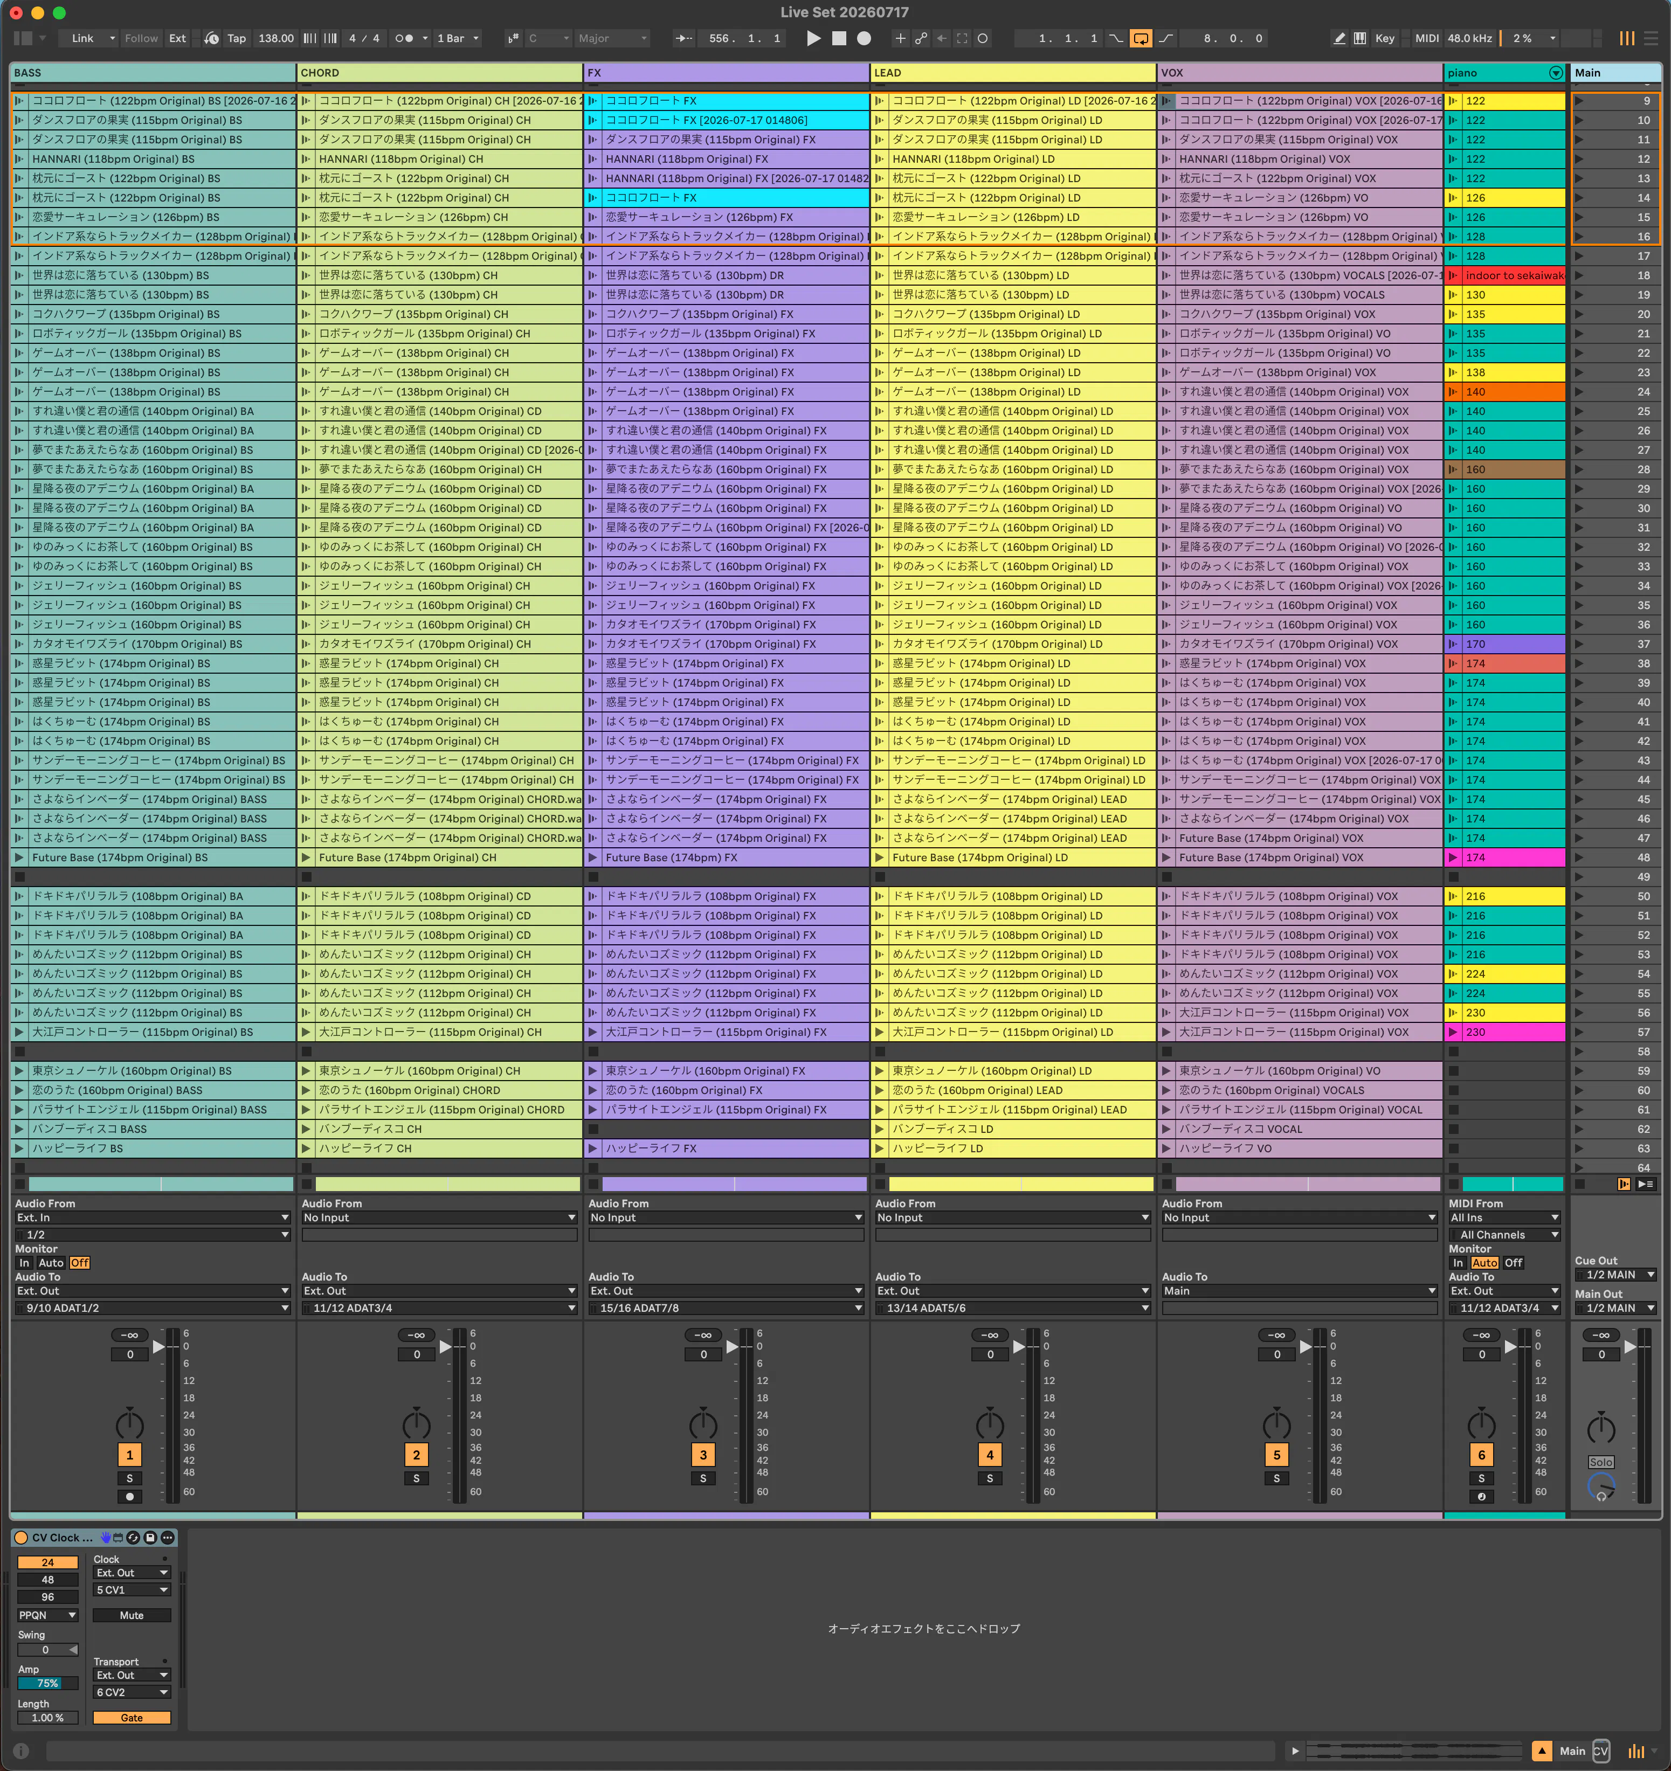Click the Capture MIDI bracket icon

(962, 38)
